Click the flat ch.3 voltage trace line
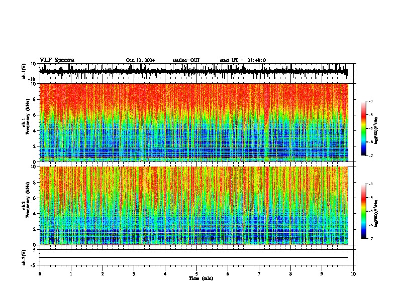Viewport: 398px width, 307px height. (193, 257)
